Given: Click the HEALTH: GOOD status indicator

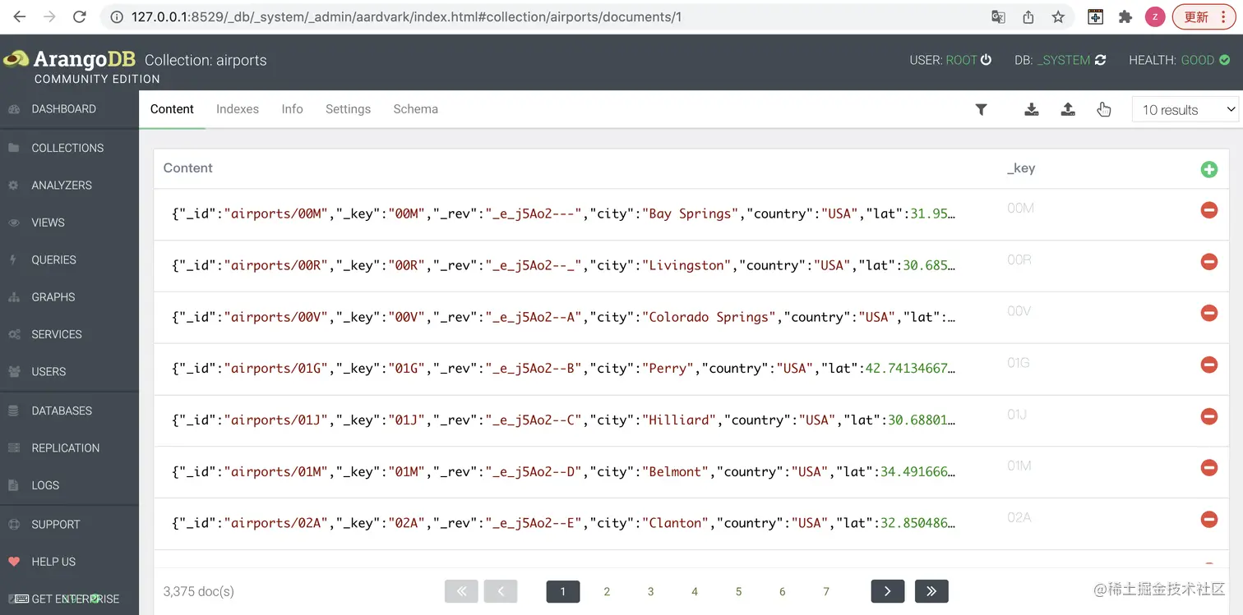Looking at the screenshot, I should coord(1181,59).
